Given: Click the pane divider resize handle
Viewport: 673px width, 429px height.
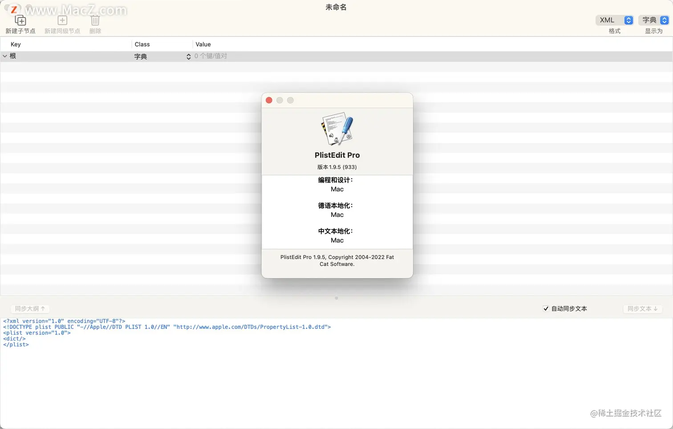Looking at the screenshot, I should pyautogui.click(x=336, y=298).
